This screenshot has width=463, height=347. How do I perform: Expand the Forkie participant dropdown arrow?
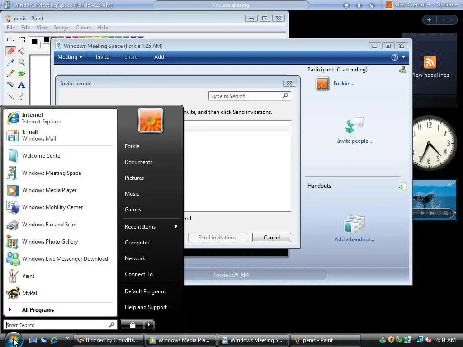pos(352,84)
